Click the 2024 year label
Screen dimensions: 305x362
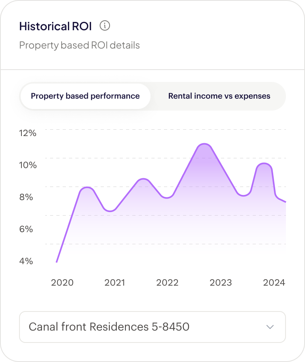pyautogui.click(x=274, y=282)
